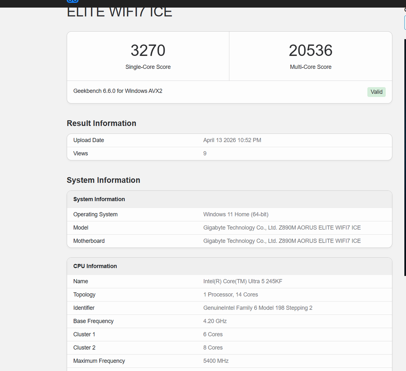Click the single-core score value 3270
The width and height of the screenshot is (406, 371).
(148, 50)
